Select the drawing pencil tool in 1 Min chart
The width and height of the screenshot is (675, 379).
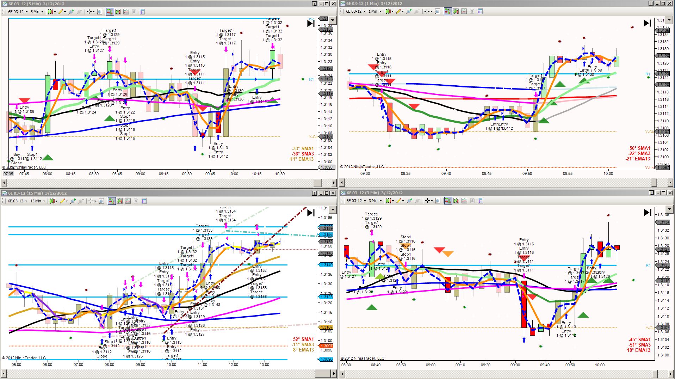399,11
